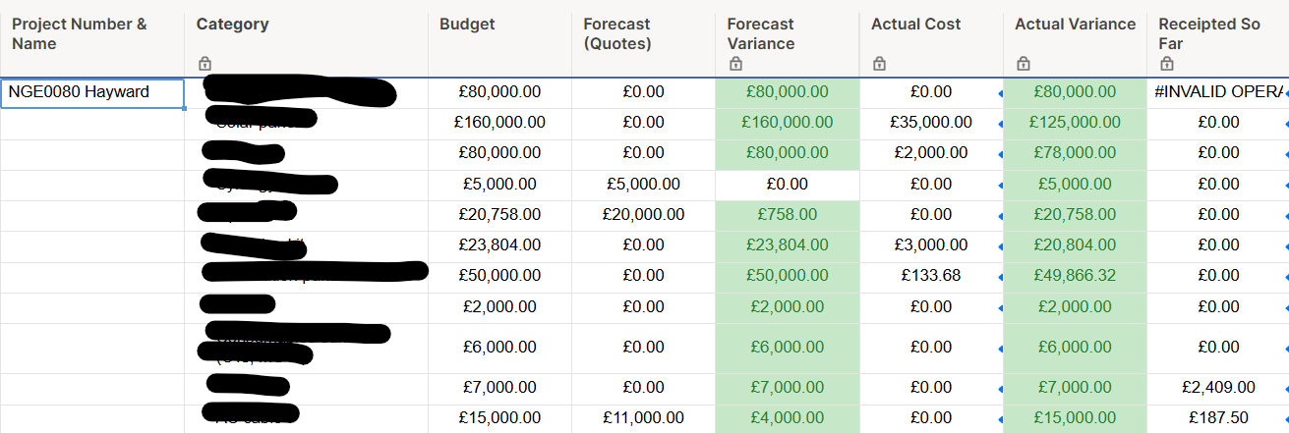Select the NGE0080 Hayward cell
This screenshot has height=433, width=1289.
tap(92, 93)
